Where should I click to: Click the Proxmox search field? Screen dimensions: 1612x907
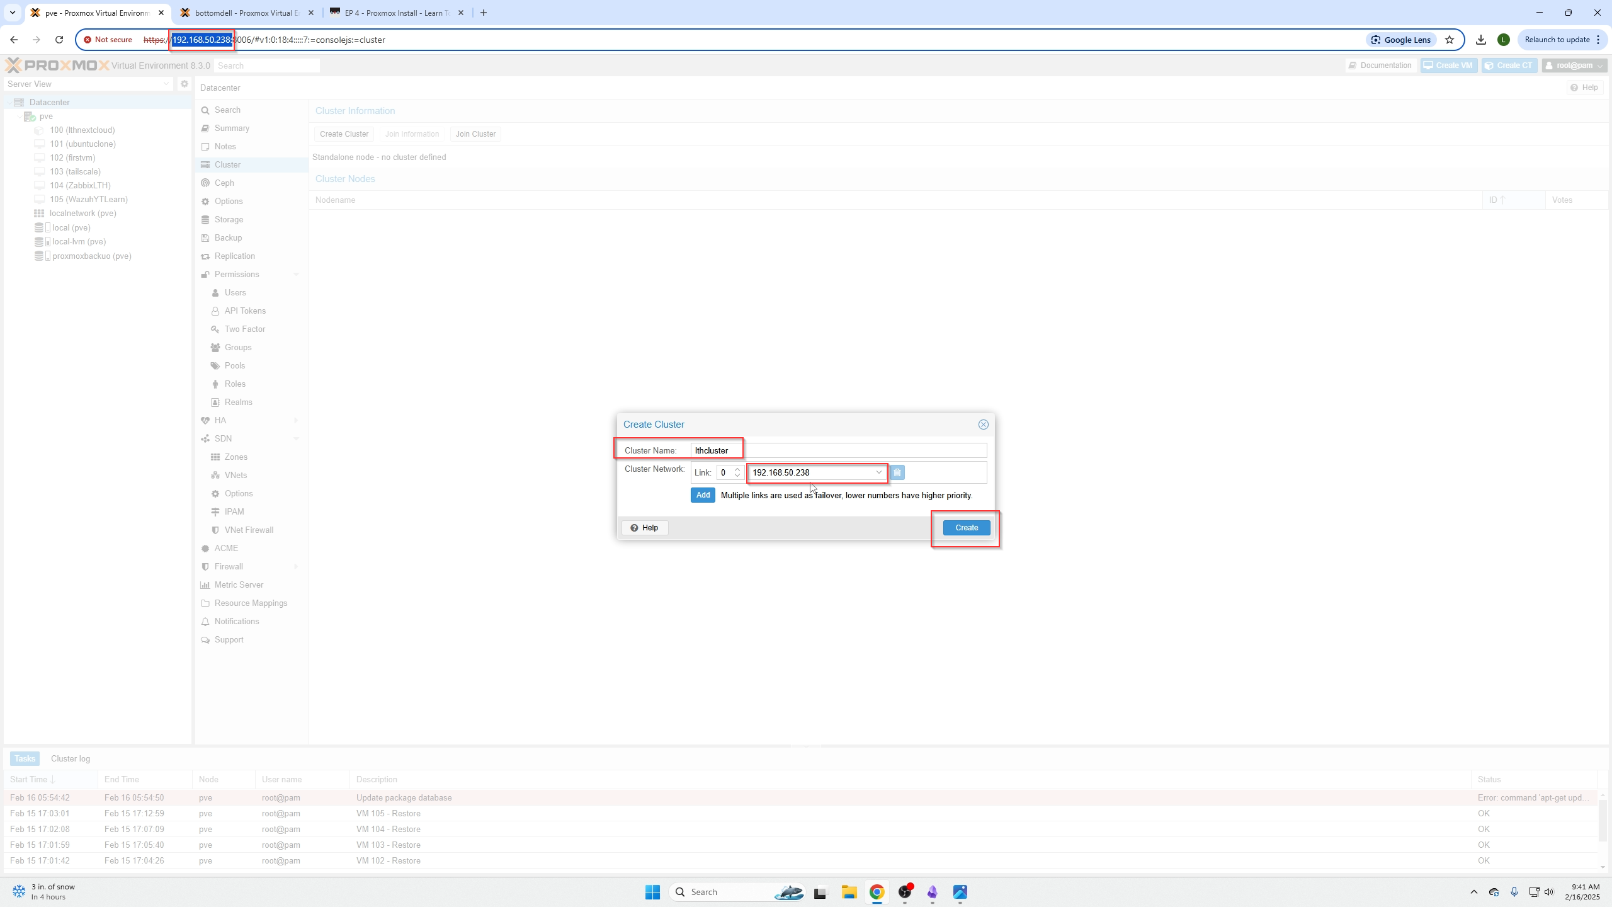266,65
